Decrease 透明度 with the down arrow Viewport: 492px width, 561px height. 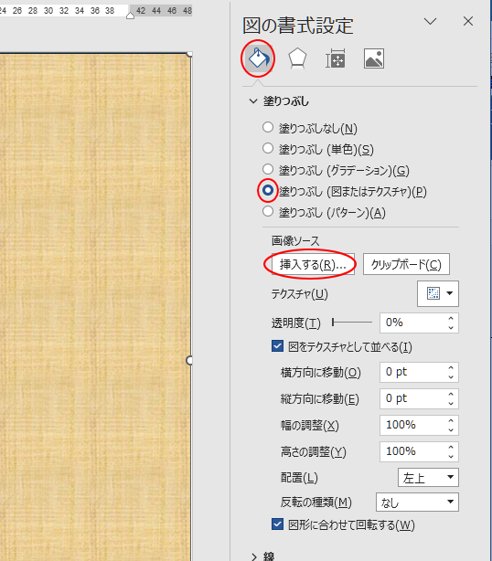pyautogui.click(x=451, y=327)
